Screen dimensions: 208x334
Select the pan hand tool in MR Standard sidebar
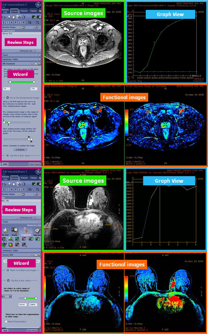click(13, 17)
